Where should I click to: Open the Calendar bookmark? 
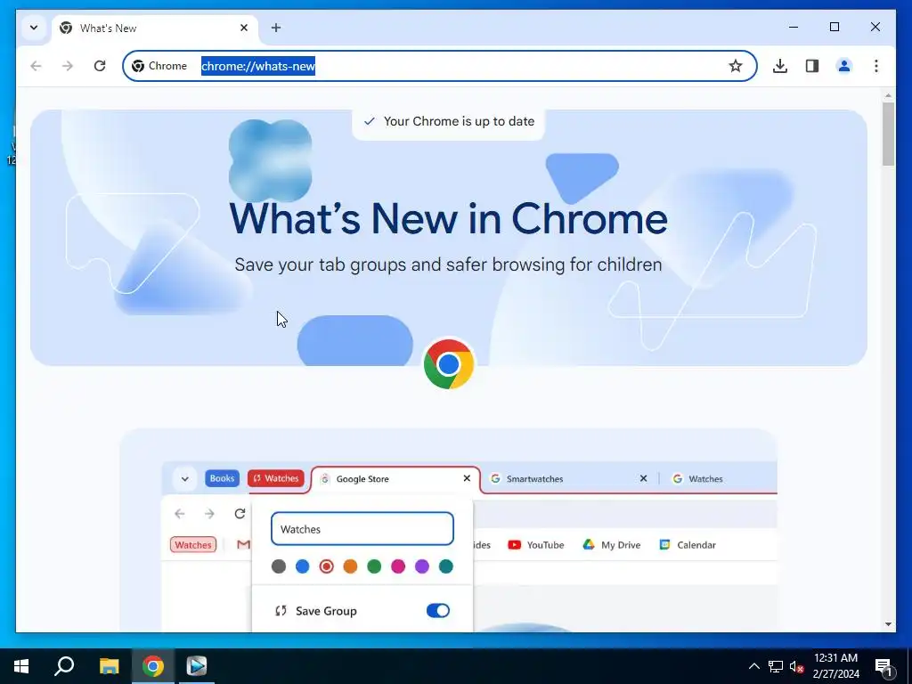click(x=688, y=545)
